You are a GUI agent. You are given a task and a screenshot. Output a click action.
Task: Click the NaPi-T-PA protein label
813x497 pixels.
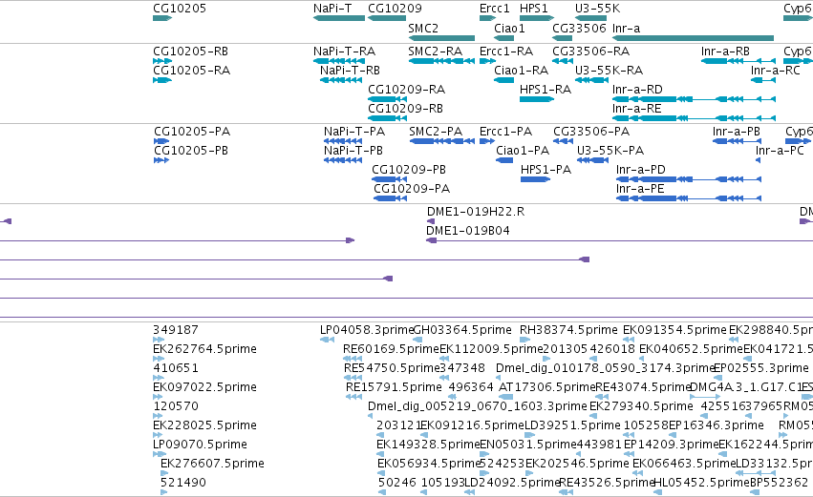point(354,132)
